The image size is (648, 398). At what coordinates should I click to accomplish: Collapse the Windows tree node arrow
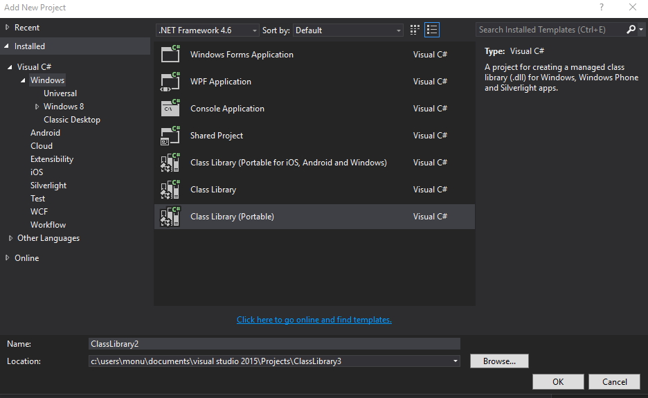click(23, 80)
